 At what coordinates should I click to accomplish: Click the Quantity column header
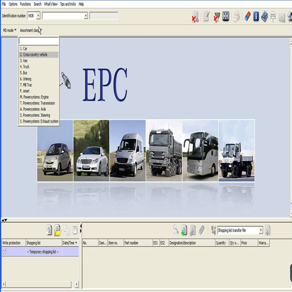point(222,243)
